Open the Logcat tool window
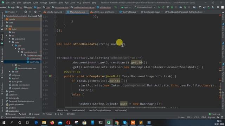The width and height of the screenshot is (225, 126). [x=34, y=114]
